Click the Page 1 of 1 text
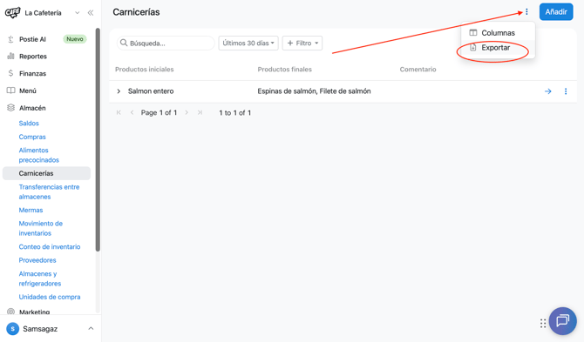This screenshot has width=584, height=342. (x=159, y=112)
